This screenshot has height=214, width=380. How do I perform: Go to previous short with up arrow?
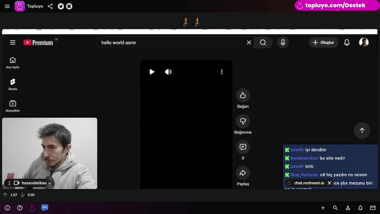362,130
